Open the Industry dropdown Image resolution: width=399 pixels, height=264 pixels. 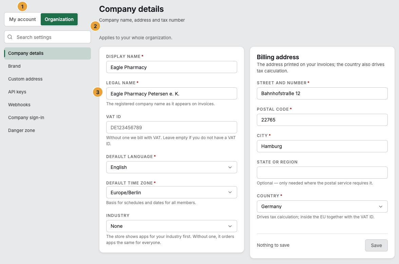click(172, 226)
